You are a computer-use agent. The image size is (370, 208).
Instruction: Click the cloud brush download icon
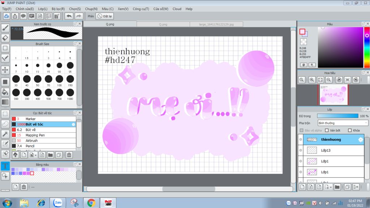coord(15,155)
